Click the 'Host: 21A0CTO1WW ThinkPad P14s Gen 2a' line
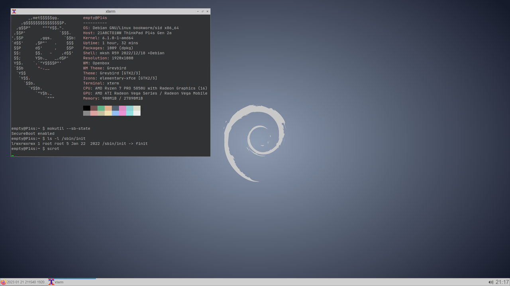Image resolution: width=510 pixels, height=286 pixels. (x=127, y=33)
